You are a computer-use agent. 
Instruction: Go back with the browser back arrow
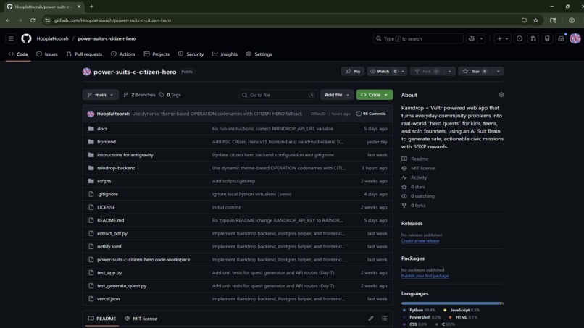(x=8, y=20)
